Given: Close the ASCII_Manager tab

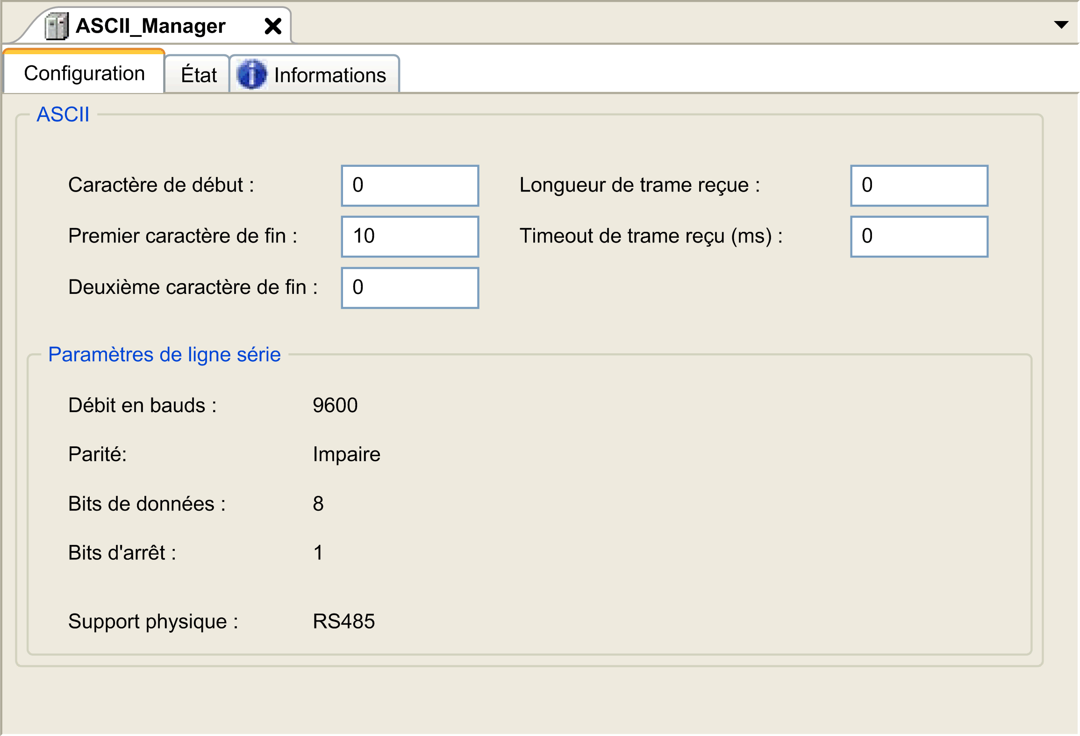Looking at the screenshot, I should tap(273, 26).
